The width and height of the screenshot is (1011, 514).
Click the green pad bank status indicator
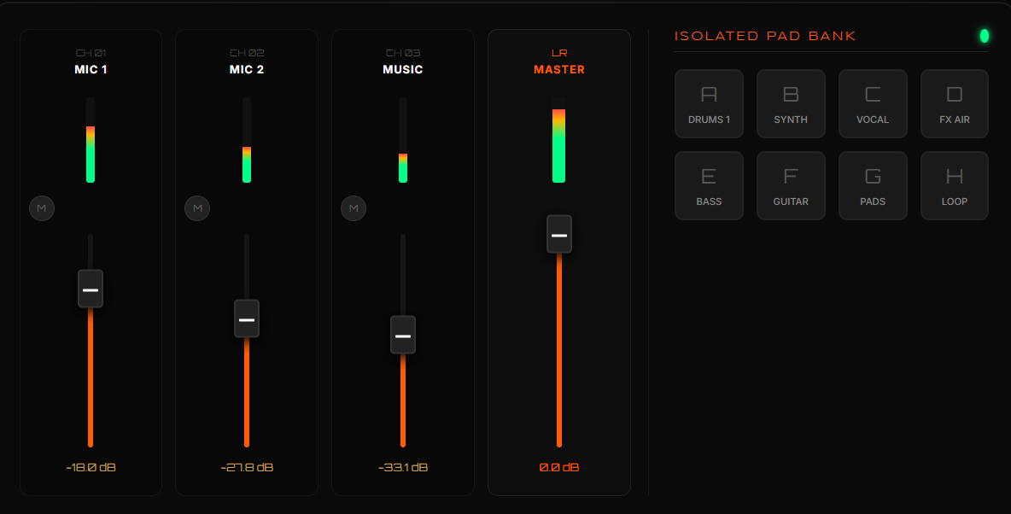point(985,36)
